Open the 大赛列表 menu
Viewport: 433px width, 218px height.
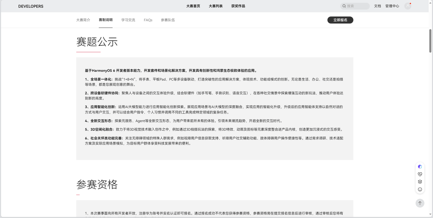(216, 6)
